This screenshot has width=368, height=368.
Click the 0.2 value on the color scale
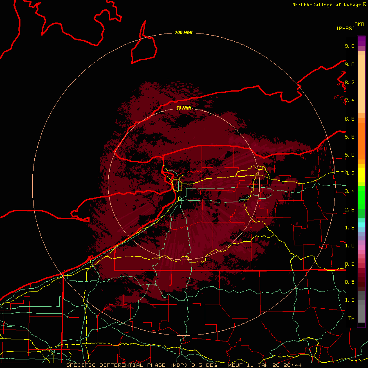point(350,264)
